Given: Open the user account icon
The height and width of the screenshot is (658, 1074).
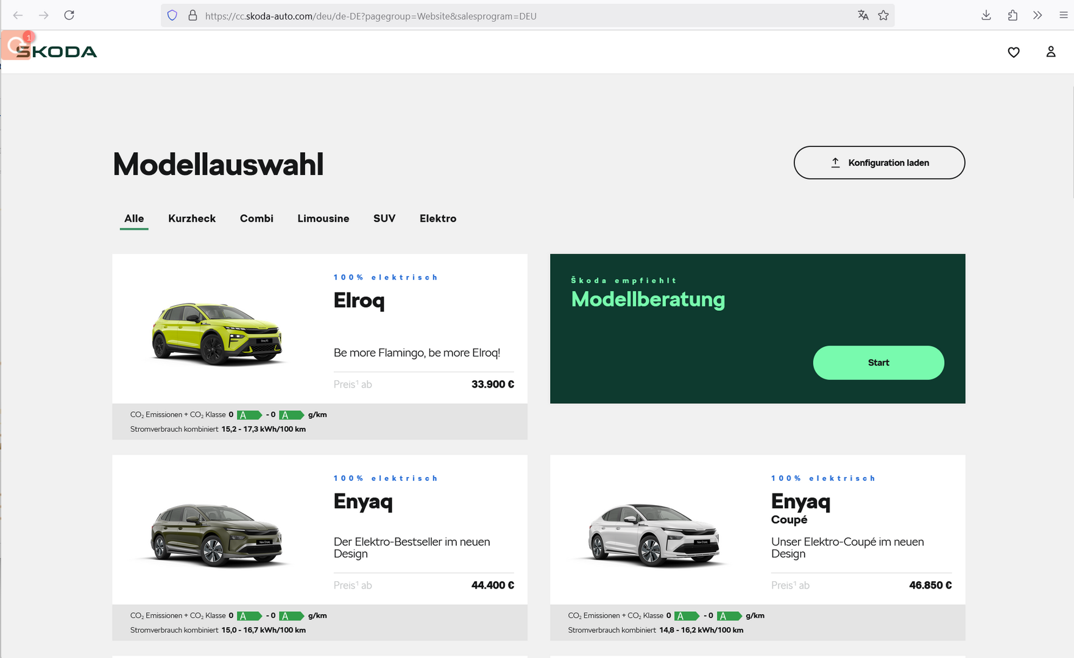Looking at the screenshot, I should click(1051, 52).
